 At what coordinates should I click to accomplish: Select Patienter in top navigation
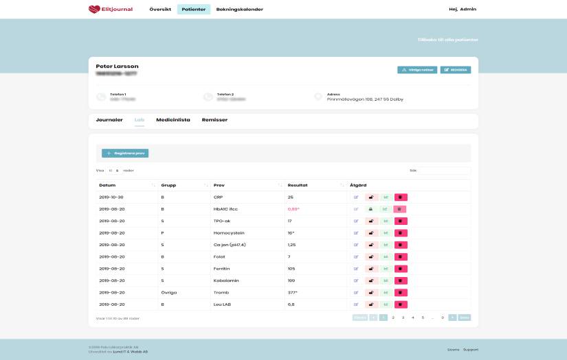[x=193, y=10]
